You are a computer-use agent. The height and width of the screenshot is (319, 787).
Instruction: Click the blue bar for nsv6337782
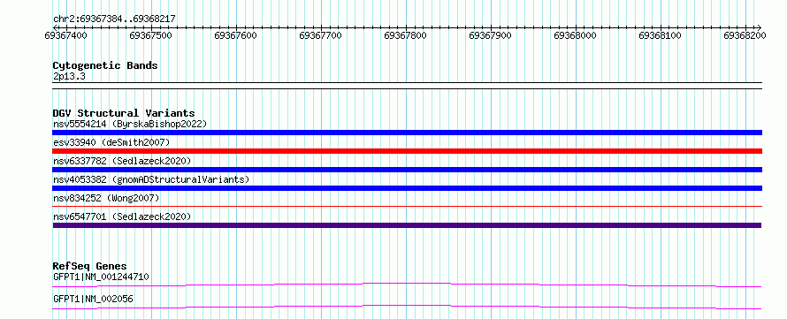click(407, 170)
